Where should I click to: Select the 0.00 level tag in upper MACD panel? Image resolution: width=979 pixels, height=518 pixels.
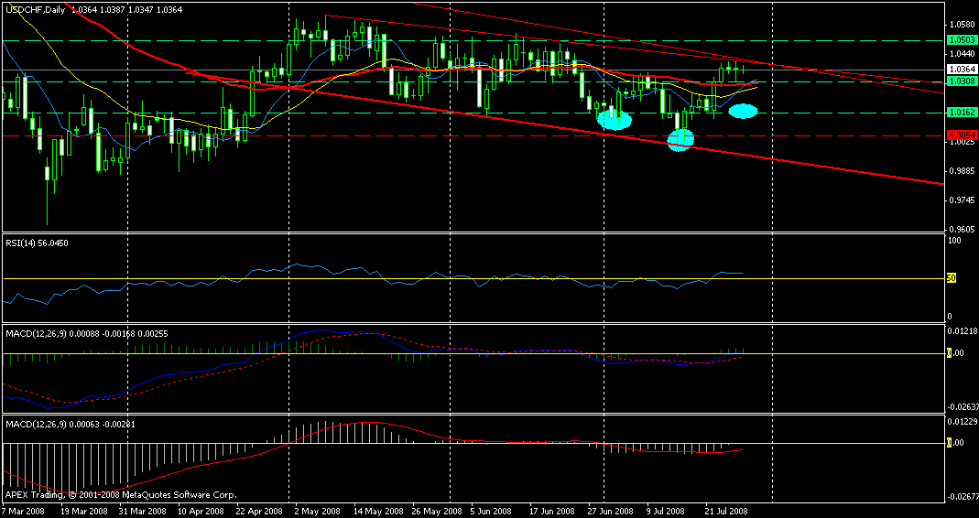coord(954,353)
